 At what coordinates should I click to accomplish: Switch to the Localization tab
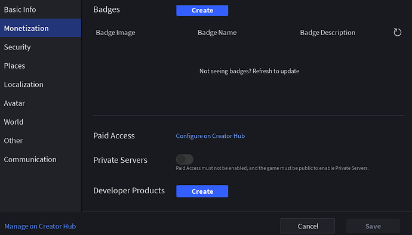click(x=41, y=84)
